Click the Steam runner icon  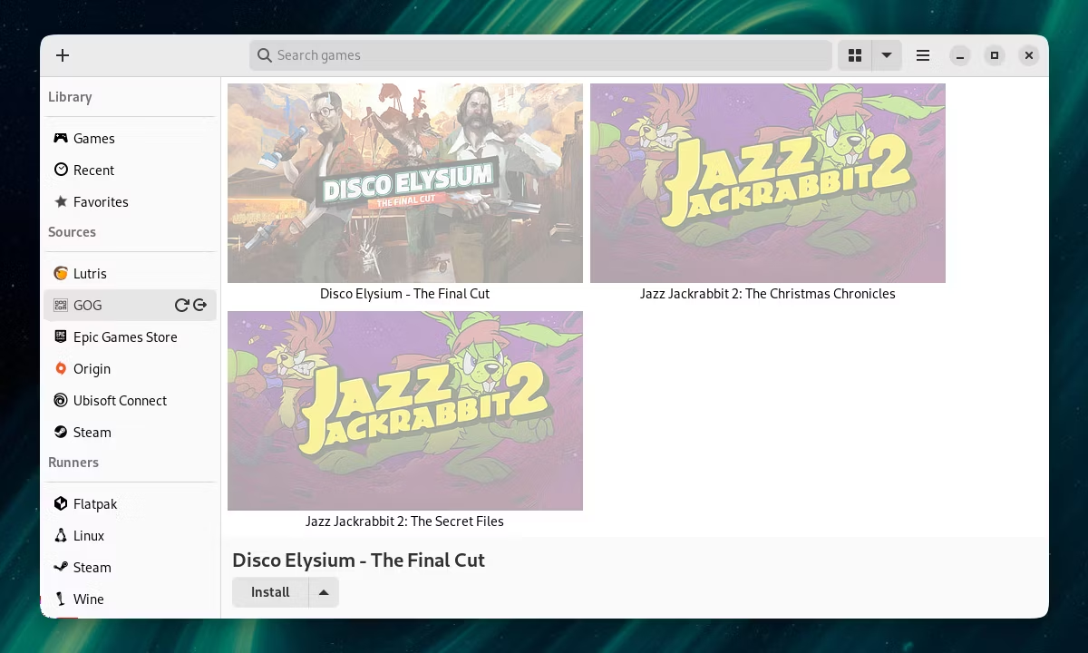[61, 567]
